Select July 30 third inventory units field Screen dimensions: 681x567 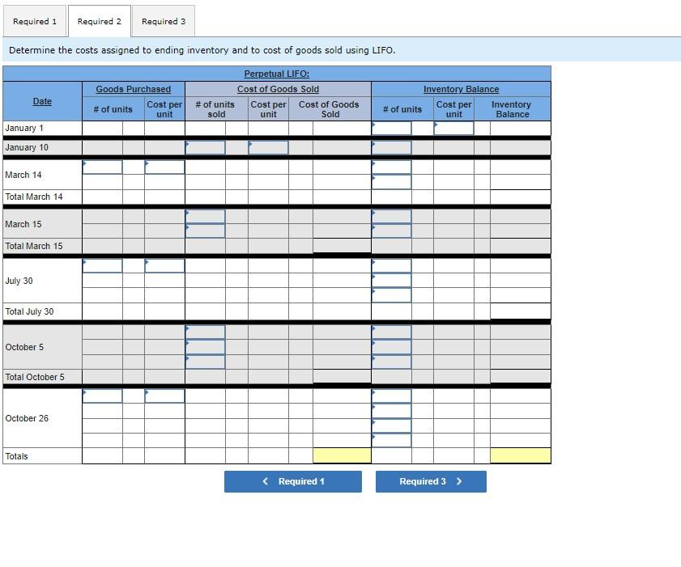tap(391, 295)
